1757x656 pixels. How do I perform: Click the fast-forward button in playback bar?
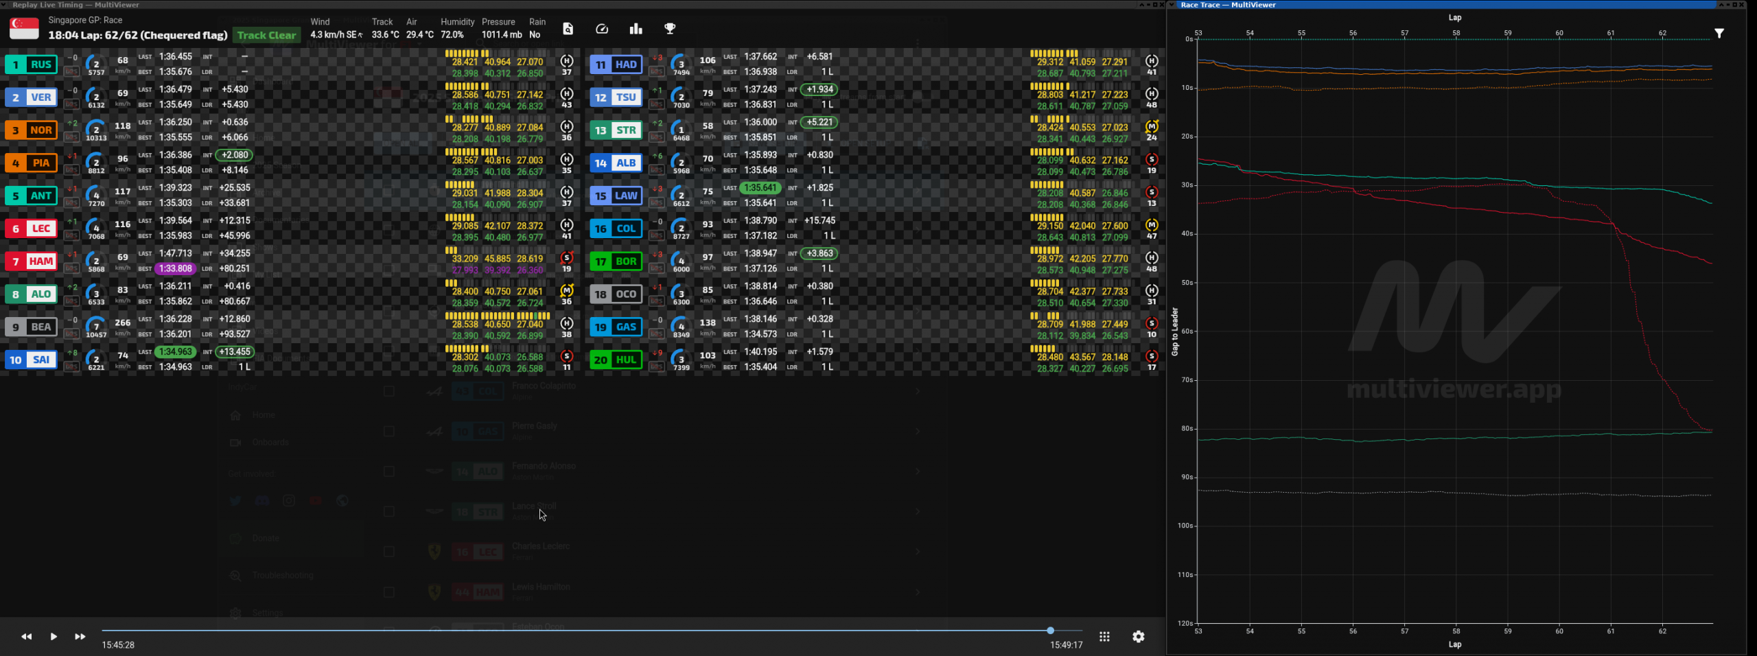click(x=80, y=637)
